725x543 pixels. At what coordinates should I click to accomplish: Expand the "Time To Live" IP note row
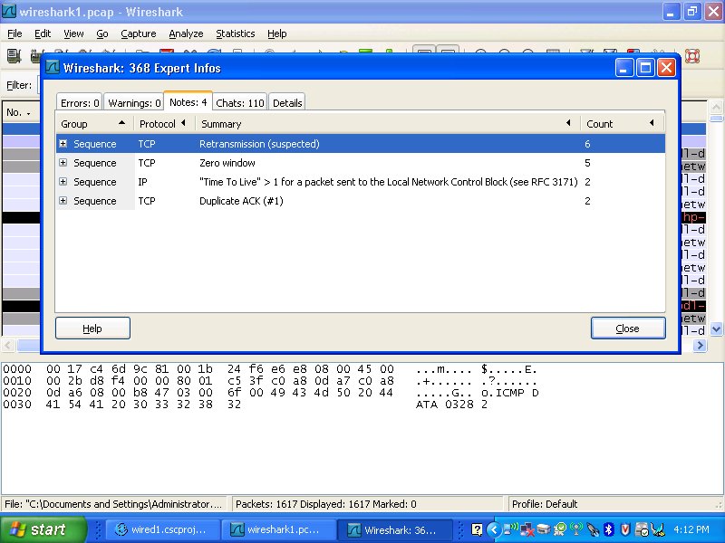click(x=63, y=182)
